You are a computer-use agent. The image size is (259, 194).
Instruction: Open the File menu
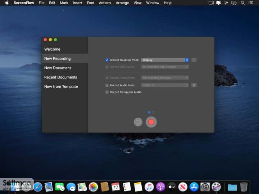coord(41,3)
